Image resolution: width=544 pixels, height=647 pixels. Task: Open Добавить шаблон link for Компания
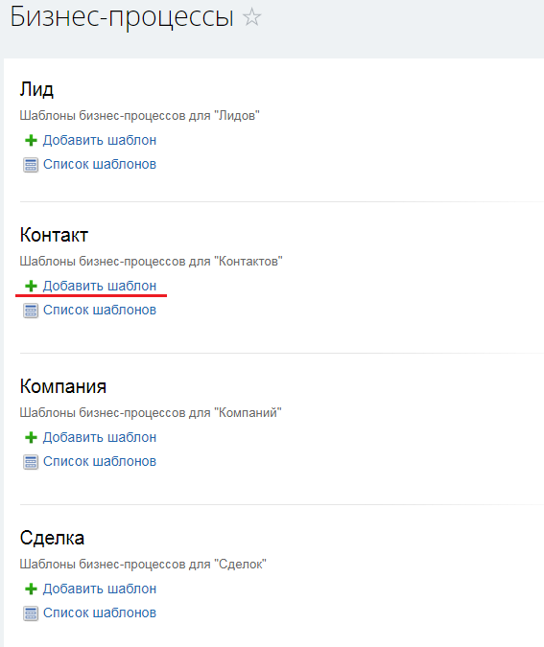(100, 437)
